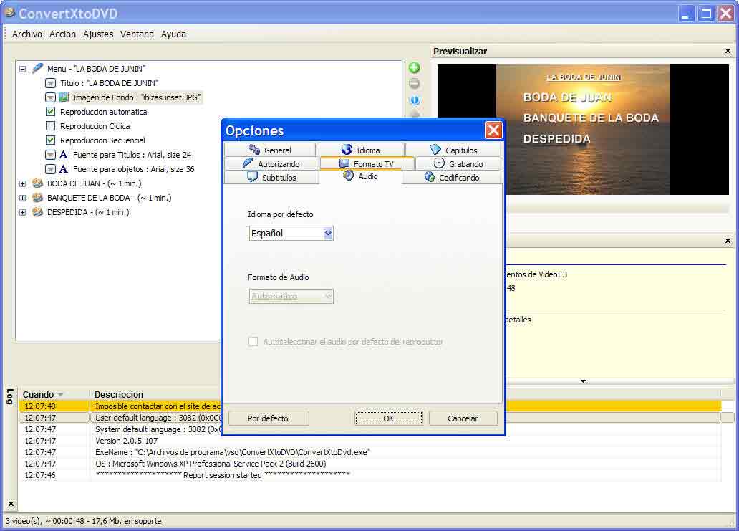Screen dimensions: 739x531
Task: Select the 'Report session started' log row
Action: pos(370,475)
